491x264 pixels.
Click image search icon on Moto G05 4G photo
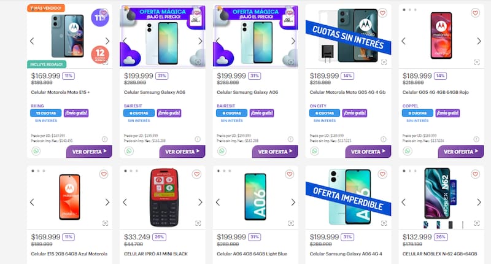(x=384, y=62)
